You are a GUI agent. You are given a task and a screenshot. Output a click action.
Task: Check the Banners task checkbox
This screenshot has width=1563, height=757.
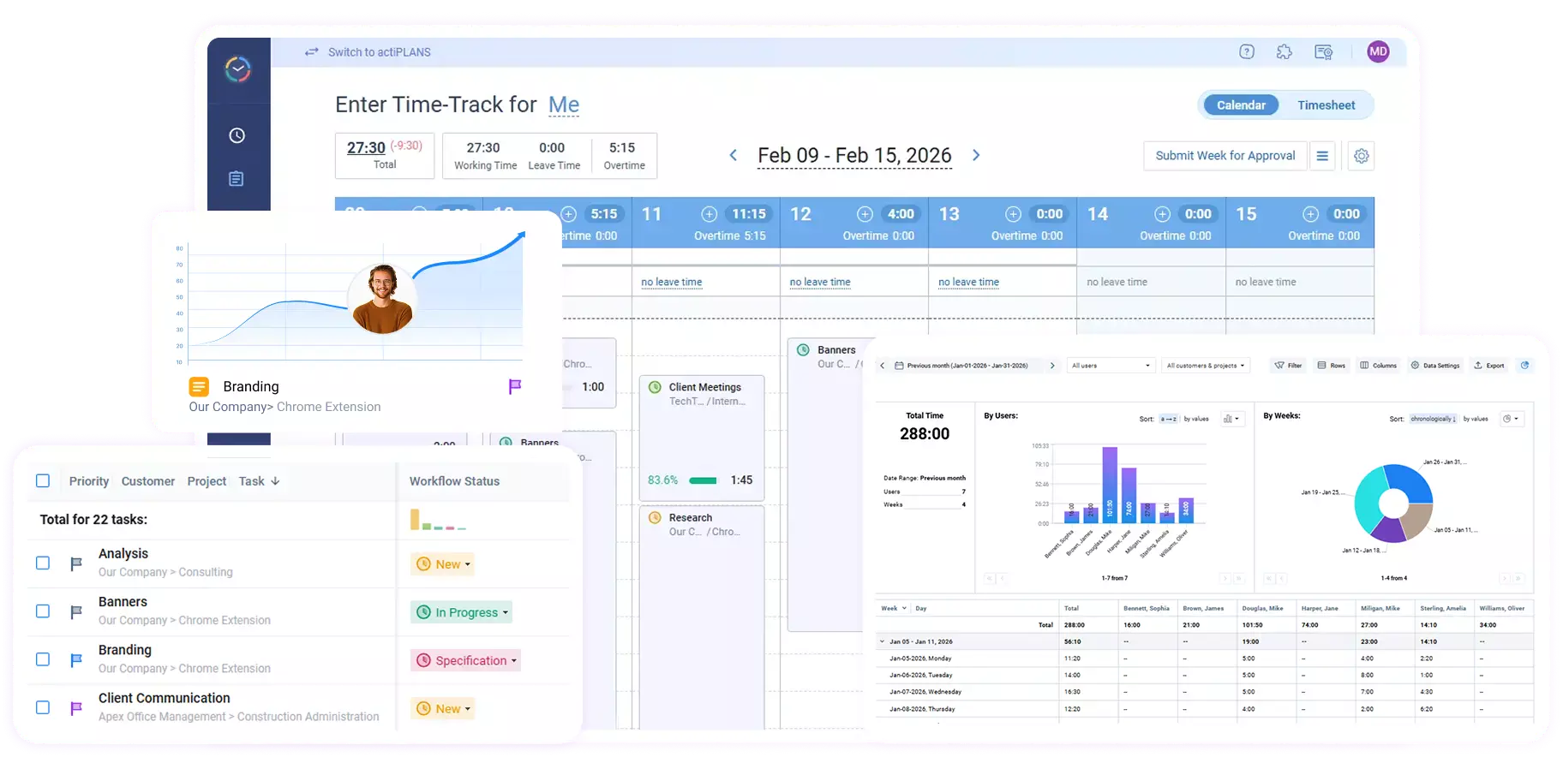pyautogui.click(x=43, y=611)
